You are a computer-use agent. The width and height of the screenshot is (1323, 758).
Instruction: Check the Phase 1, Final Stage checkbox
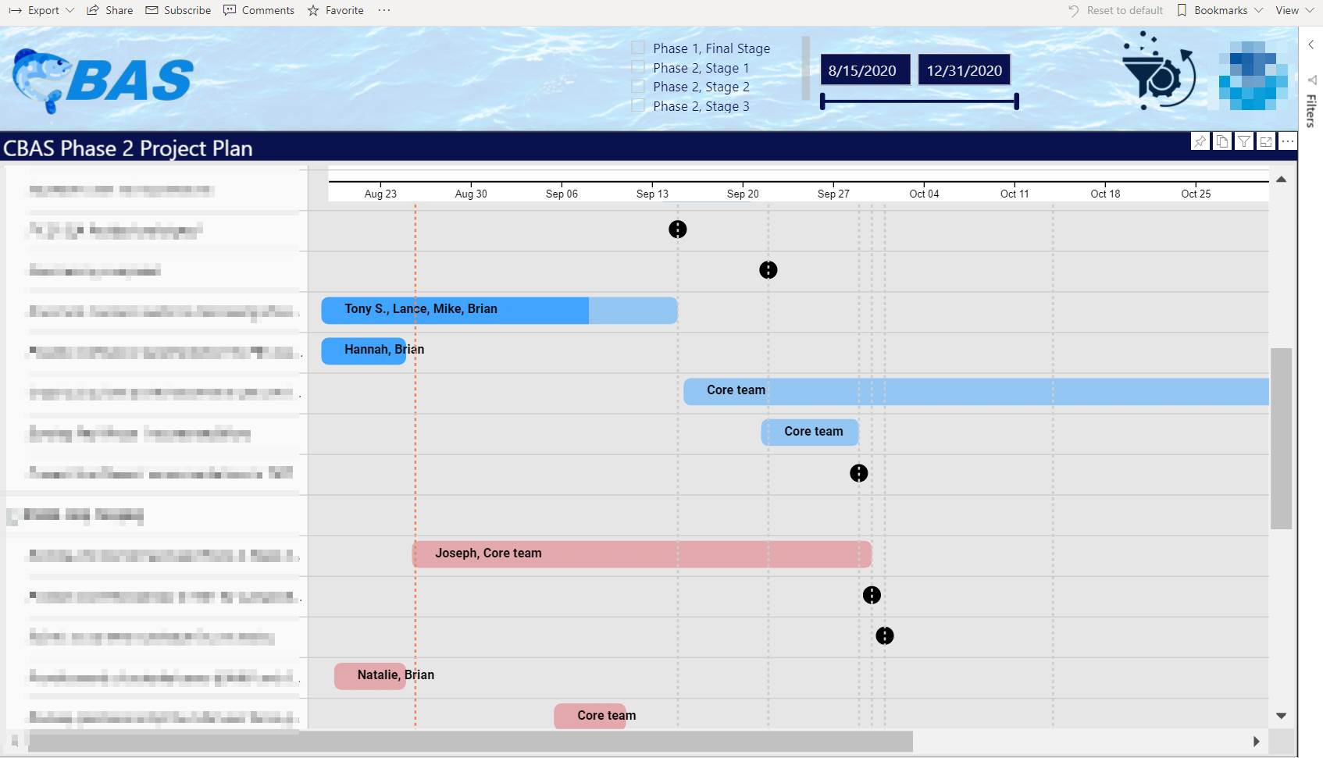[x=637, y=48]
